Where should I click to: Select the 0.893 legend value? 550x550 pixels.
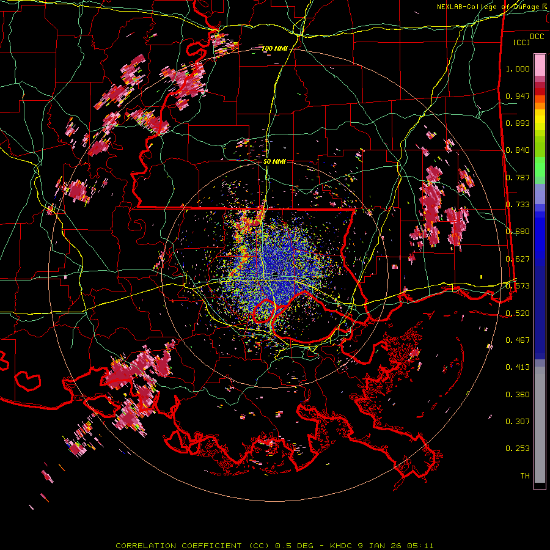coord(518,123)
